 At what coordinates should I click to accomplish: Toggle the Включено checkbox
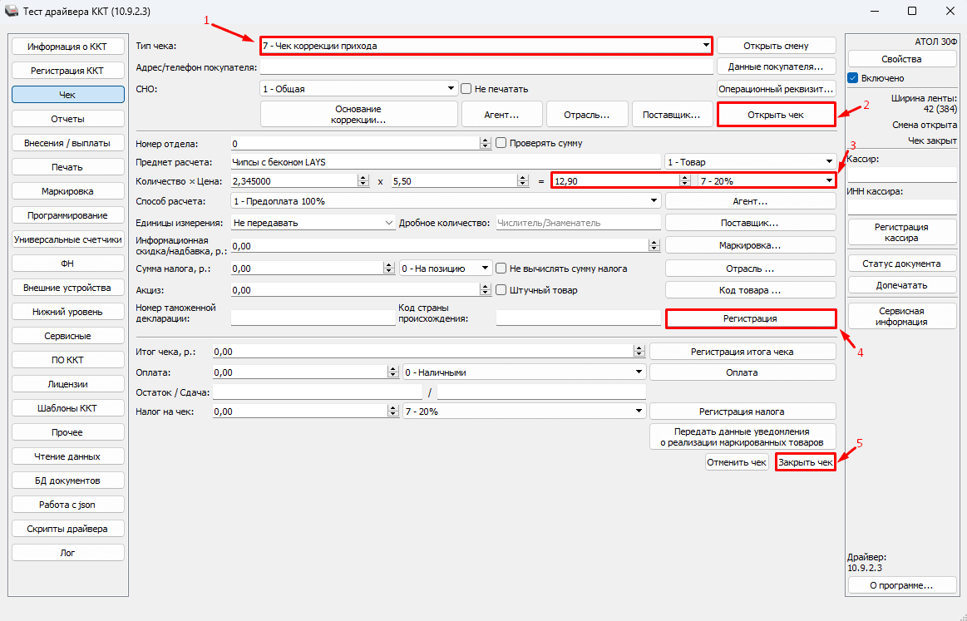point(852,77)
